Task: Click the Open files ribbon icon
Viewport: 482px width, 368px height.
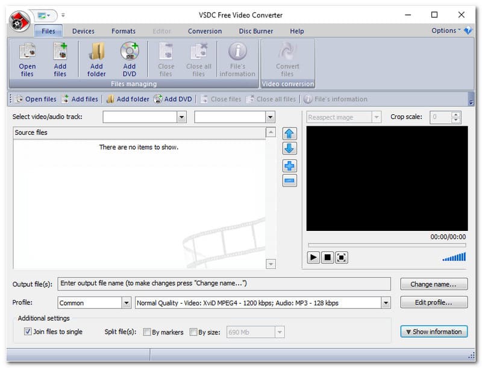Action: [27, 60]
